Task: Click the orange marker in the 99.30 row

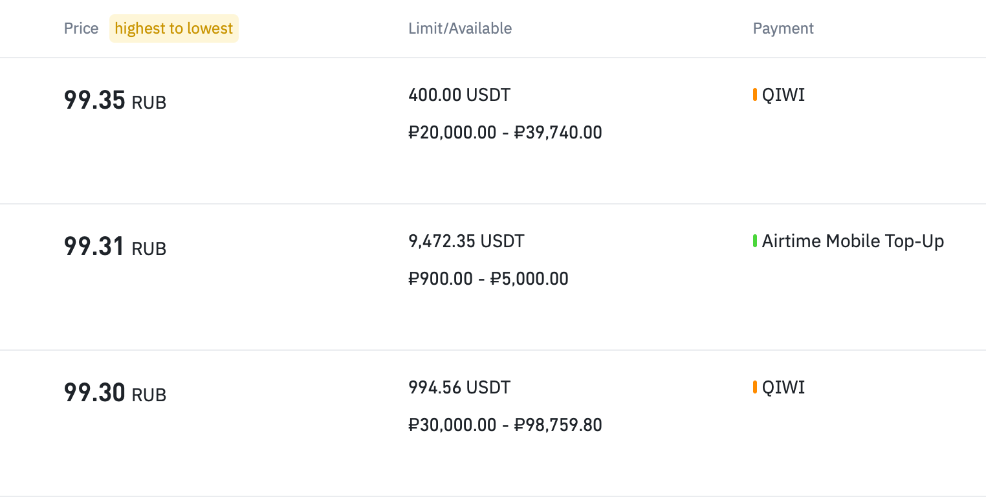Action: 755,388
